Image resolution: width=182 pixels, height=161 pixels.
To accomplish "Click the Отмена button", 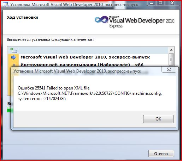I will [161, 154].
